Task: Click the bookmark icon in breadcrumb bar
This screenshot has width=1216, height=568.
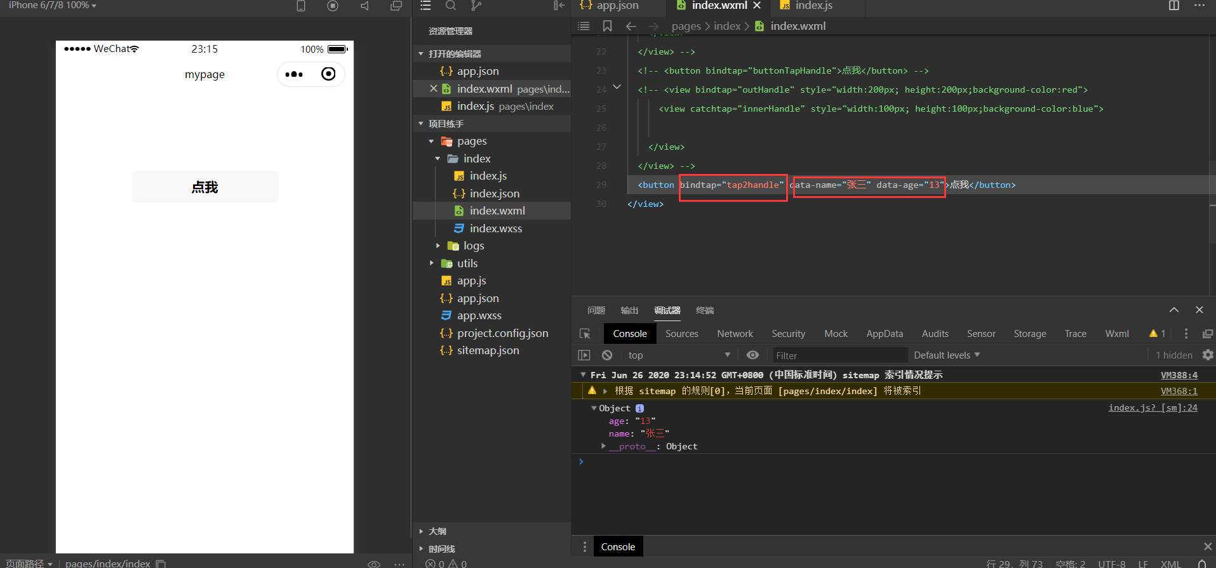Action: click(x=607, y=26)
